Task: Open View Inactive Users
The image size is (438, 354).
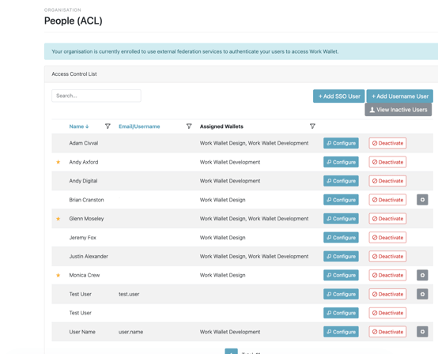Action: [x=398, y=110]
